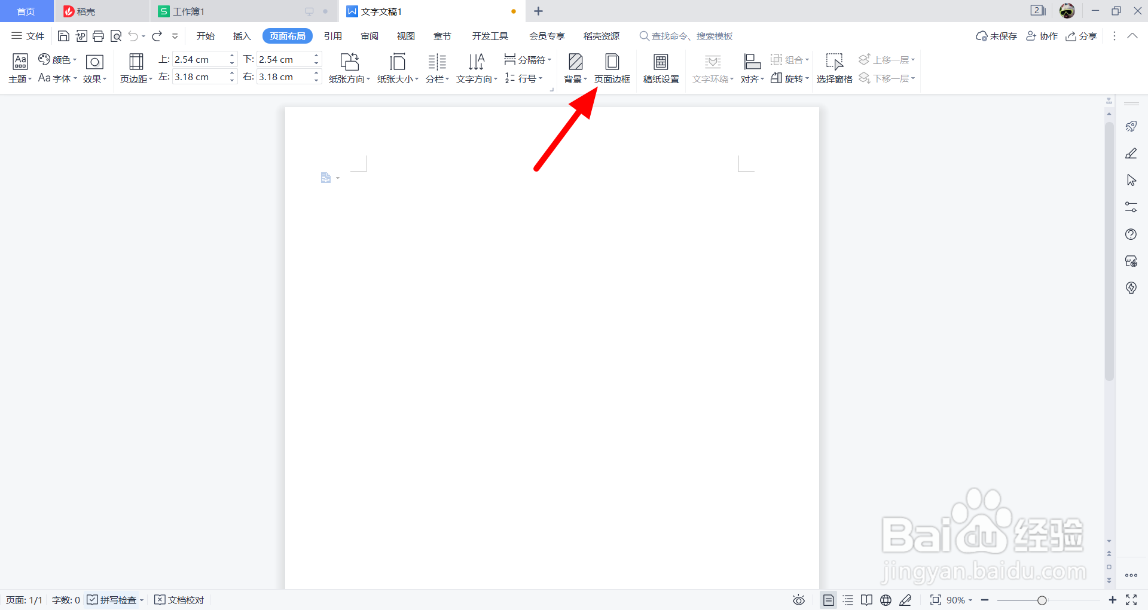Open 稻壳 Docer tab

[102, 11]
